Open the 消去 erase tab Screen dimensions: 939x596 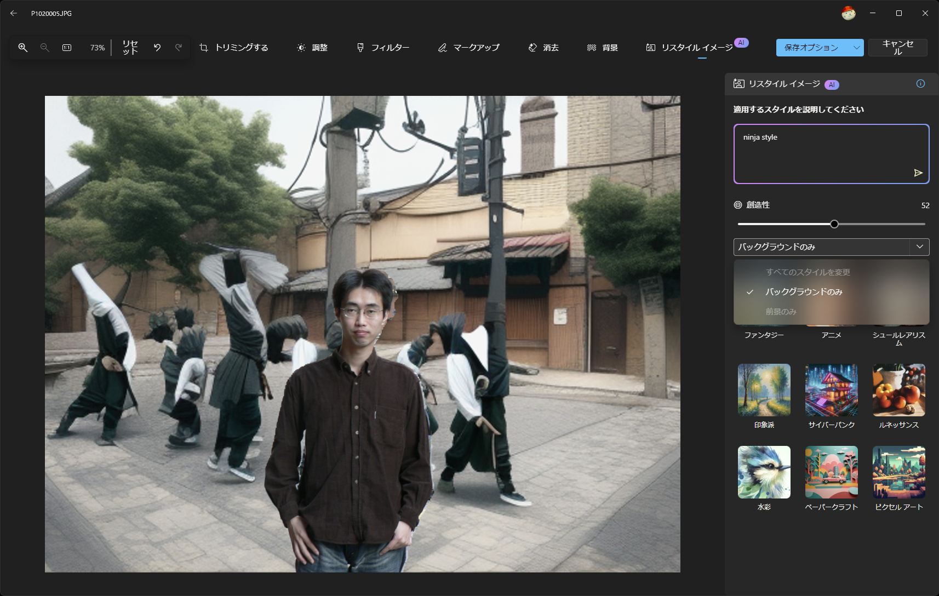coord(543,48)
